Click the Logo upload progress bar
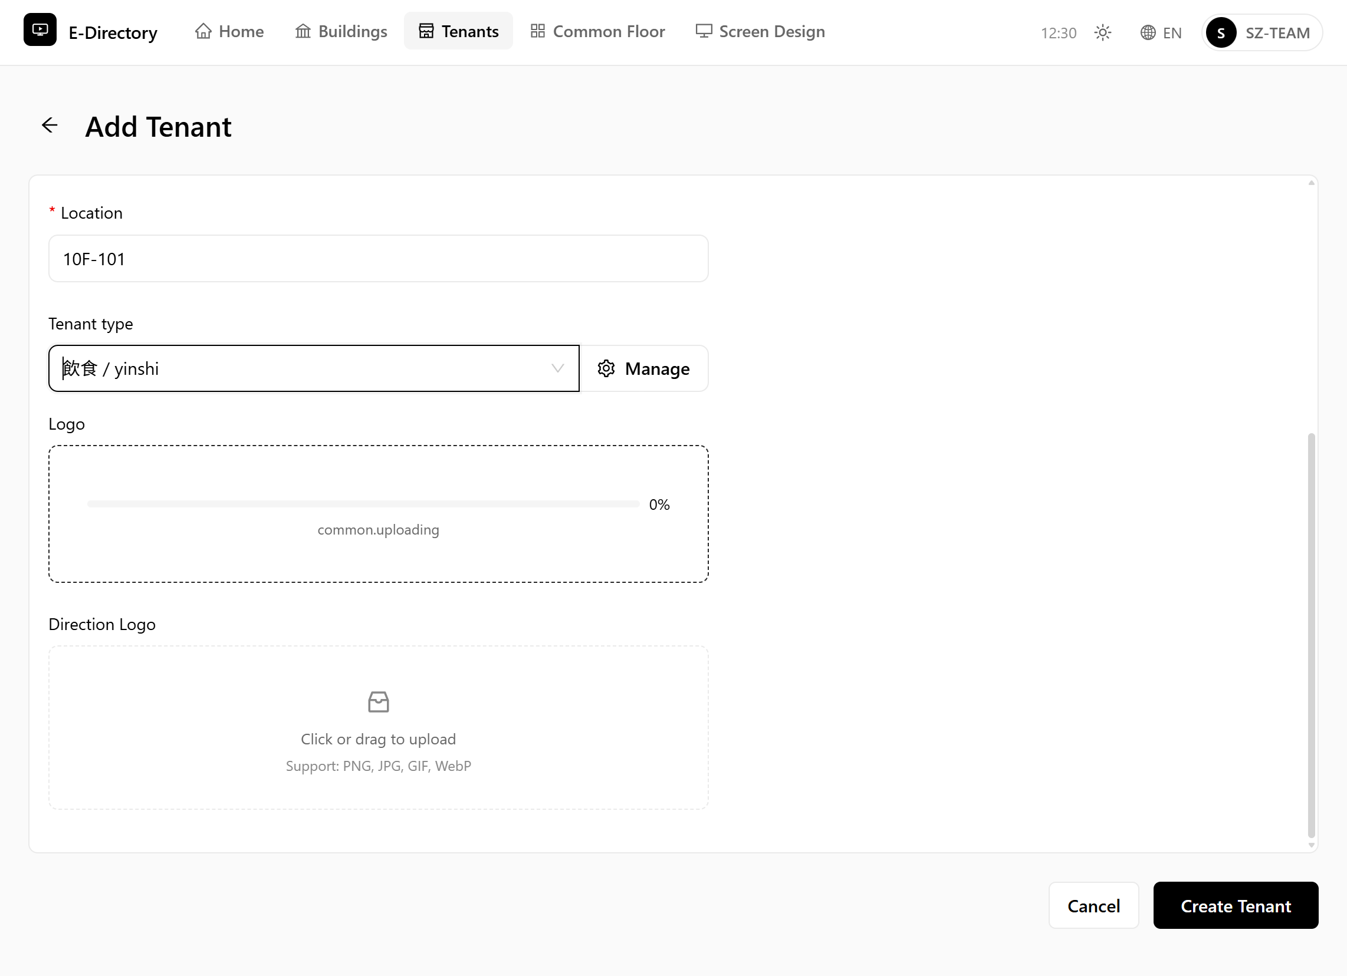This screenshot has width=1347, height=976. [363, 504]
